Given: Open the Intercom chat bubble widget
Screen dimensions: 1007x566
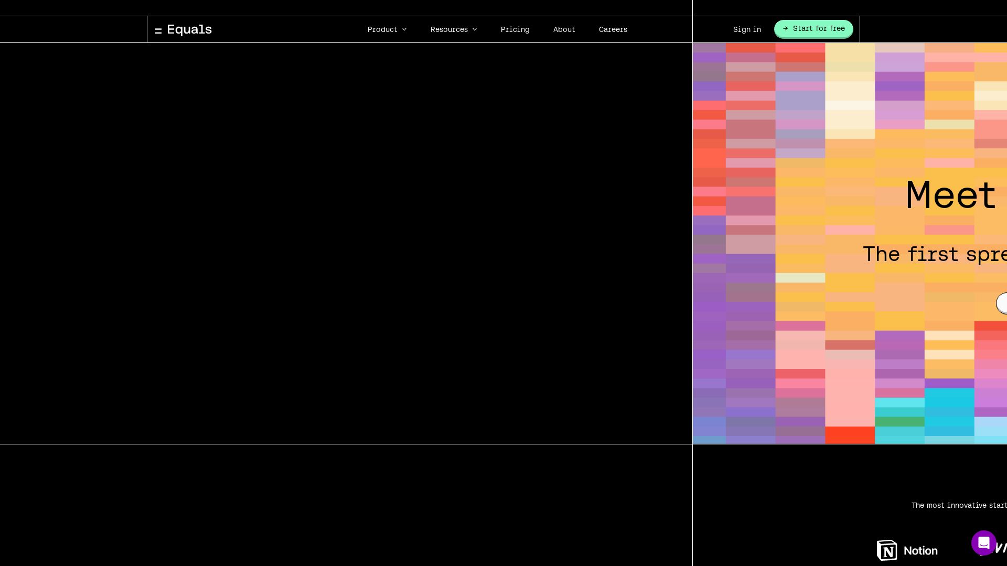Looking at the screenshot, I should [984, 543].
